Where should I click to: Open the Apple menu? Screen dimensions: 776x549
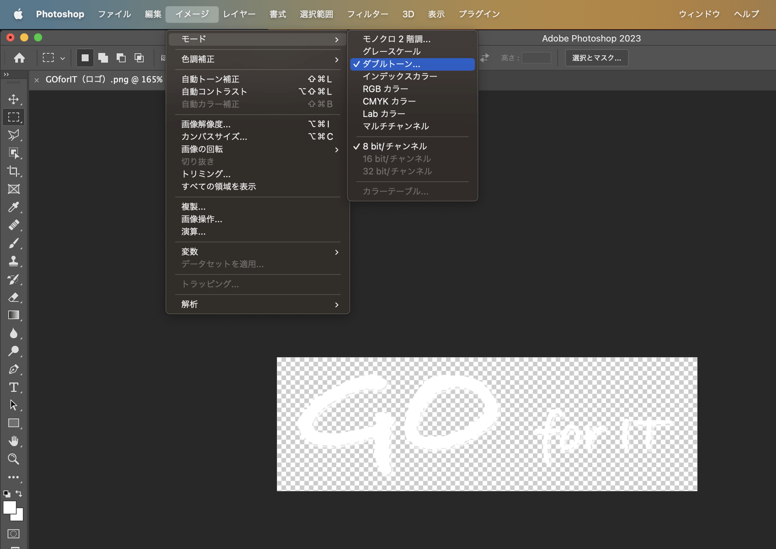pos(18,14)
